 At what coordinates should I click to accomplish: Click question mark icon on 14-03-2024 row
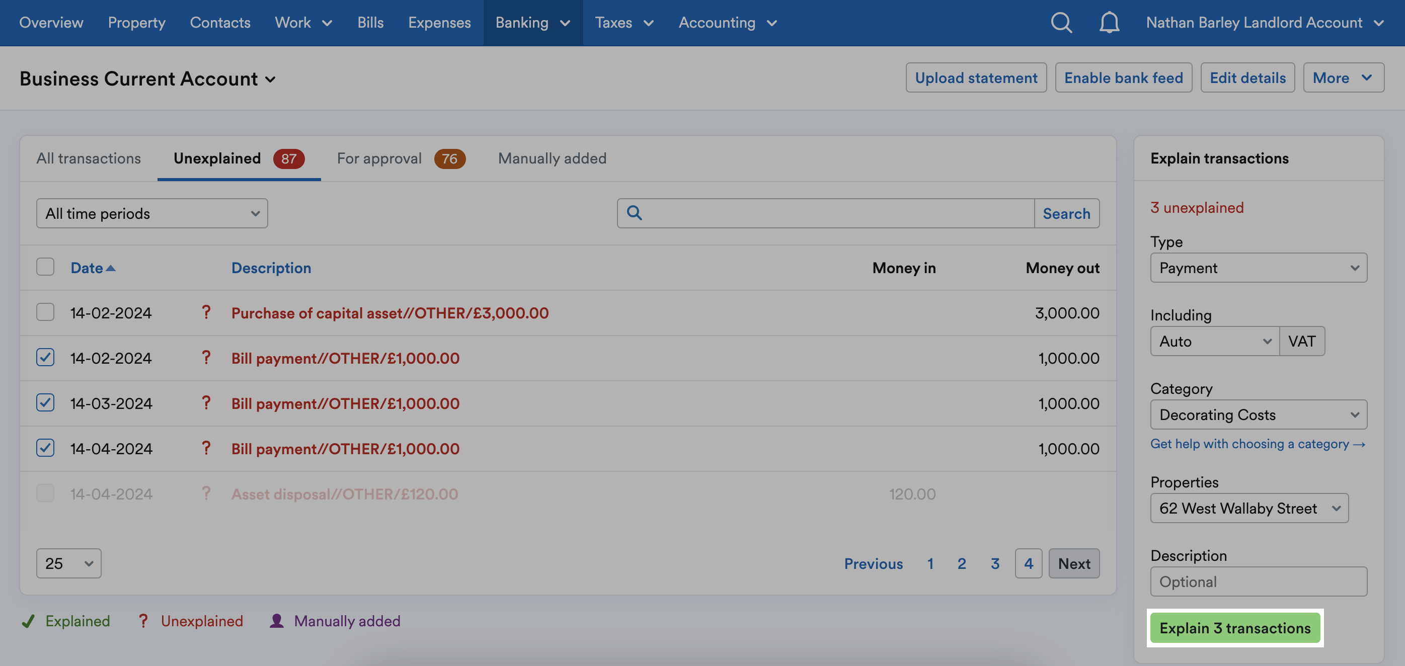tap(206, 403)
